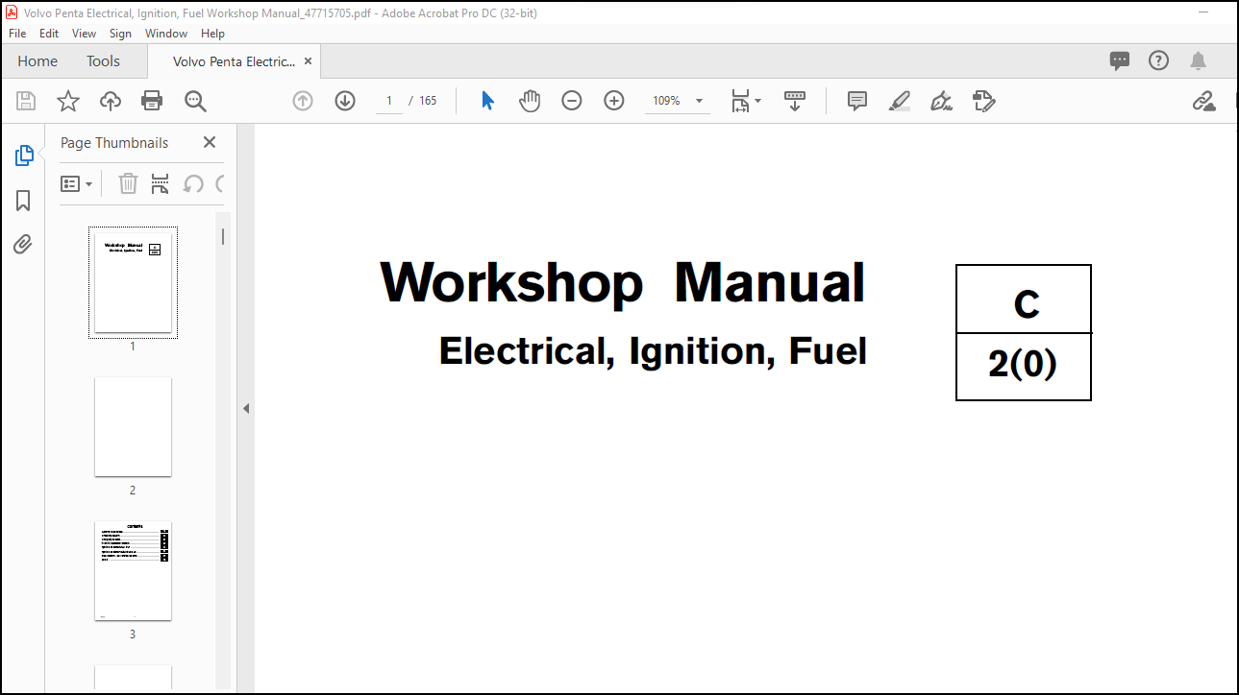
Task: Select the Volvo Penta Electric... document tab
Action: [x=234, y=61]
